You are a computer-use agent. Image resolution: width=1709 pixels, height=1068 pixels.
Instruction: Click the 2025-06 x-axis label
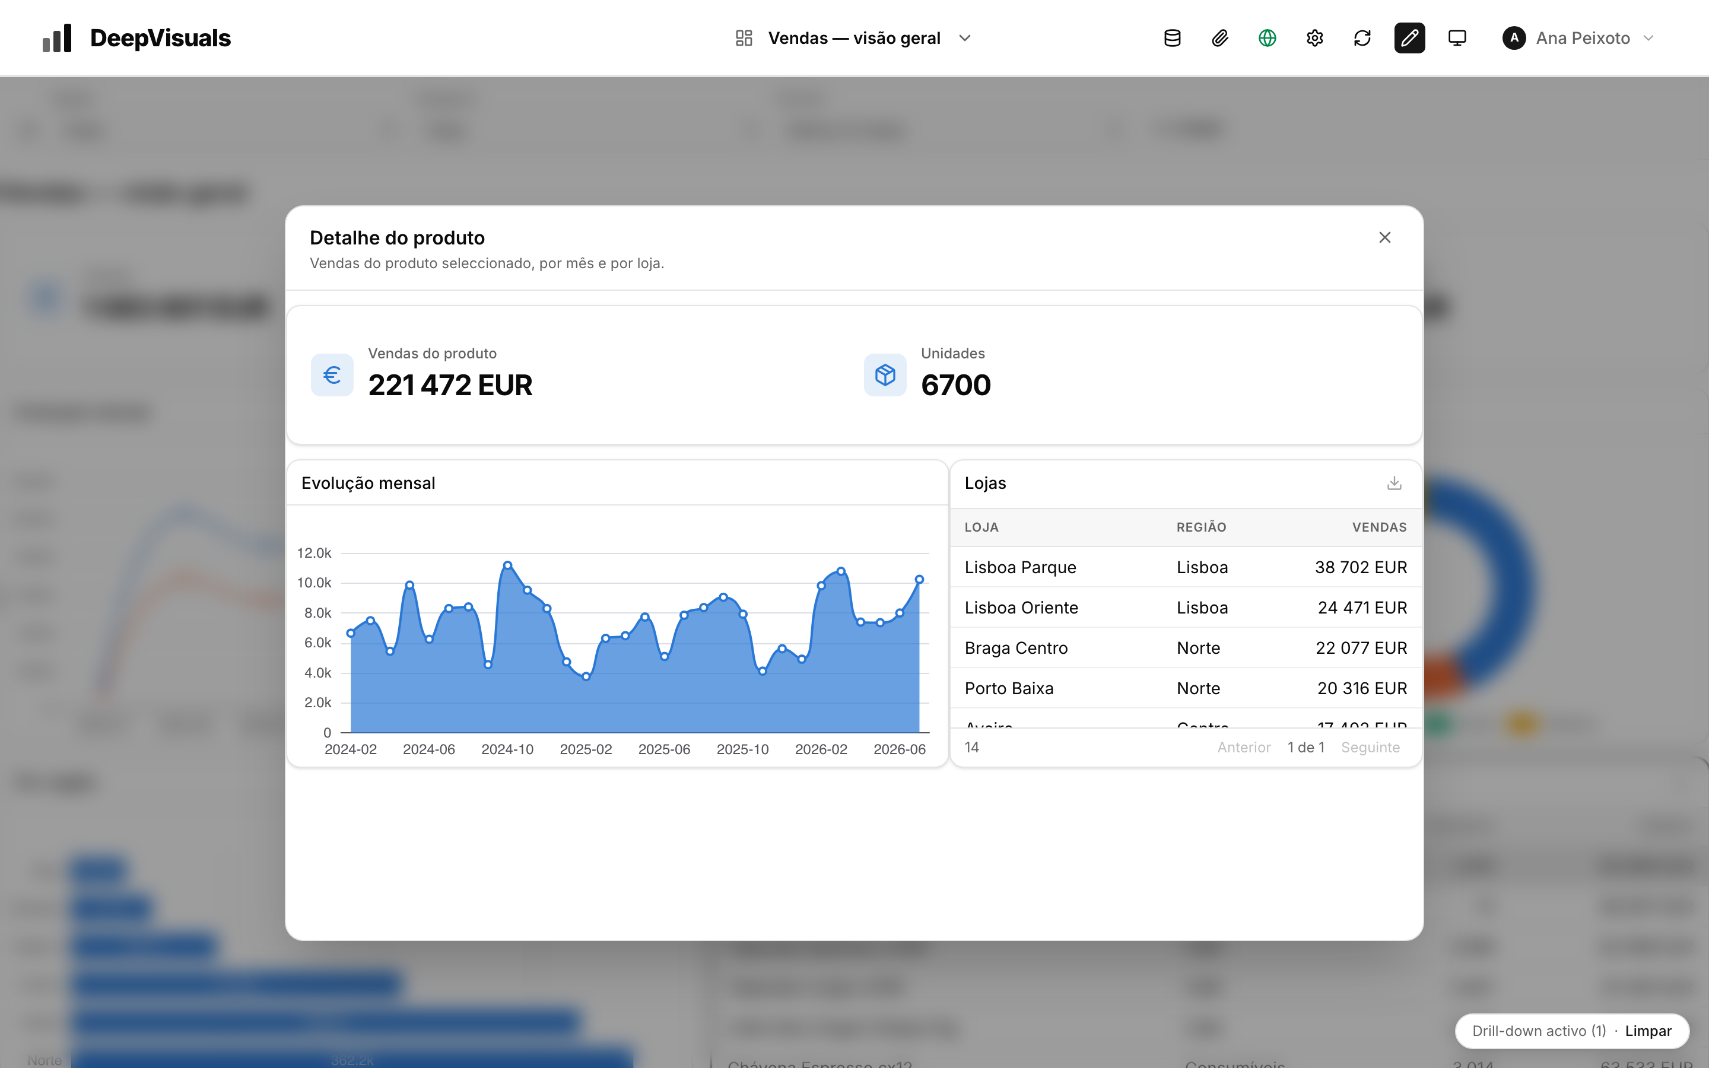[x=664, y=749]
